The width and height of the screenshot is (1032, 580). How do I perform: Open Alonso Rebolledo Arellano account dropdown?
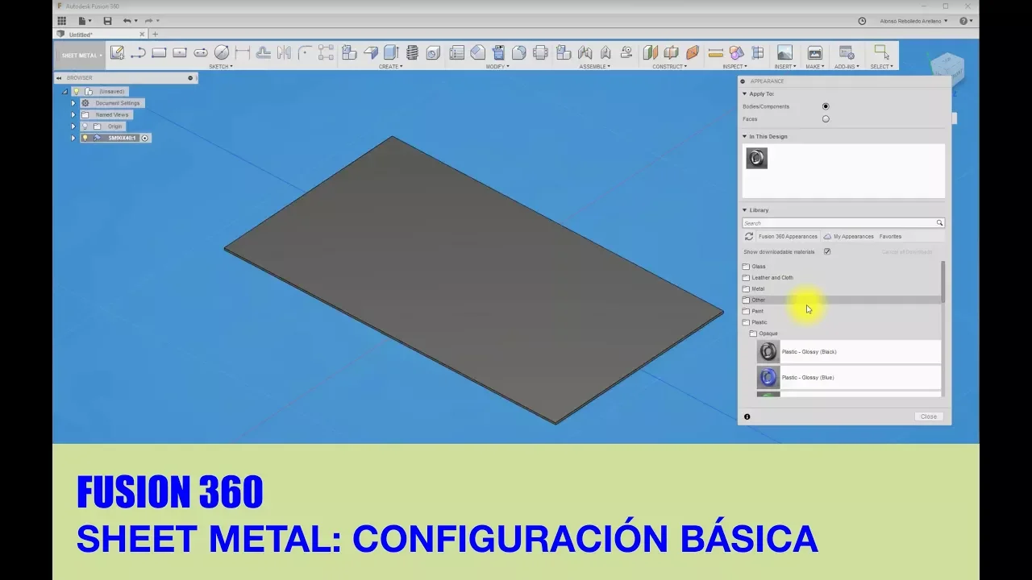tap(914, 21)
